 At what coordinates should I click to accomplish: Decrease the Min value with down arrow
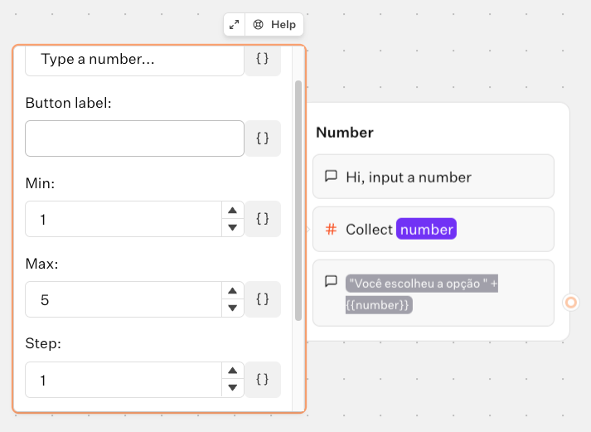(x=233, y=227)
